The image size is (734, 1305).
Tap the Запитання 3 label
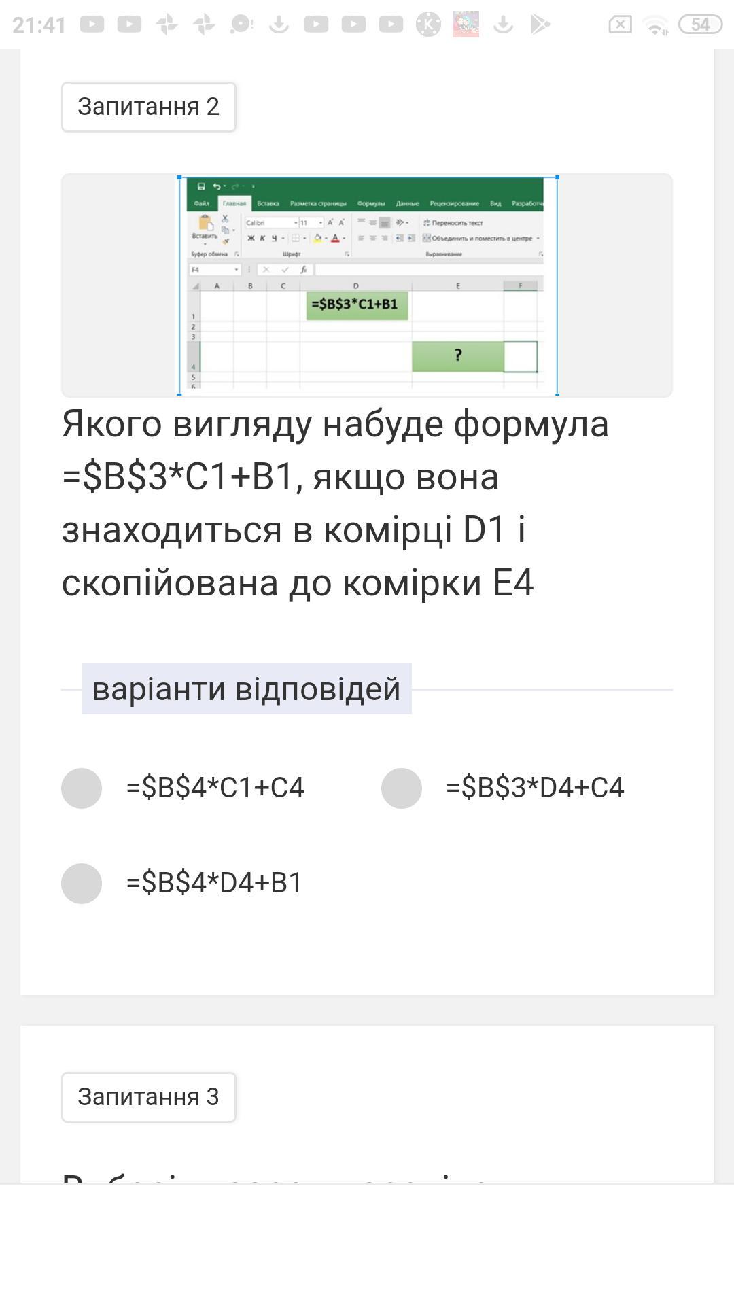[148, 1097]
